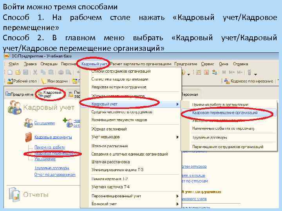Open the Окна menu
The width and height of the screenshot is (282, 211).
click(x=224, y=64)
